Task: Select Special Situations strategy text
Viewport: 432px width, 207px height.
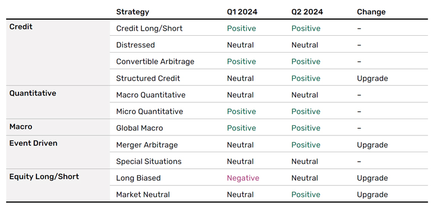Action: 149,161
